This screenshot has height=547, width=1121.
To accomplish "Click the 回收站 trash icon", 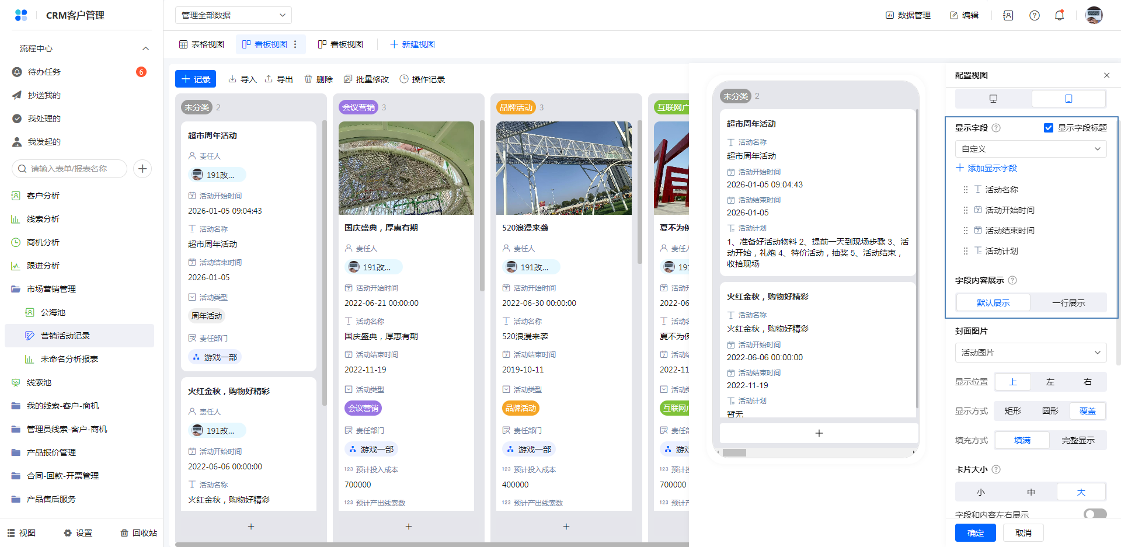I will (124, 533).
